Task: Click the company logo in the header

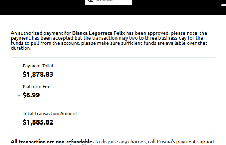Action: (x=108, y=2)
